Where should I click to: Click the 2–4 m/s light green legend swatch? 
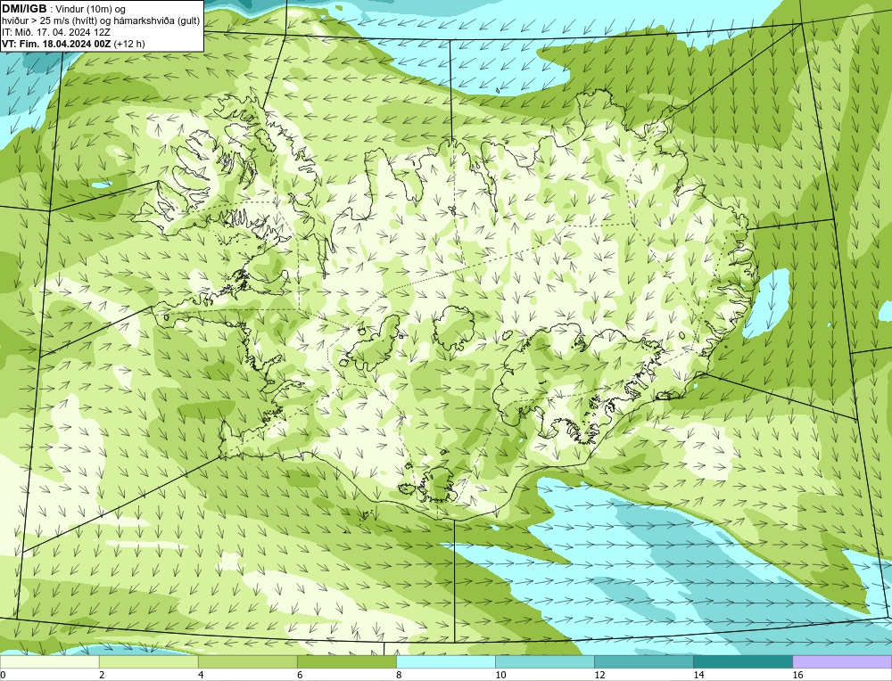(148, 661)
